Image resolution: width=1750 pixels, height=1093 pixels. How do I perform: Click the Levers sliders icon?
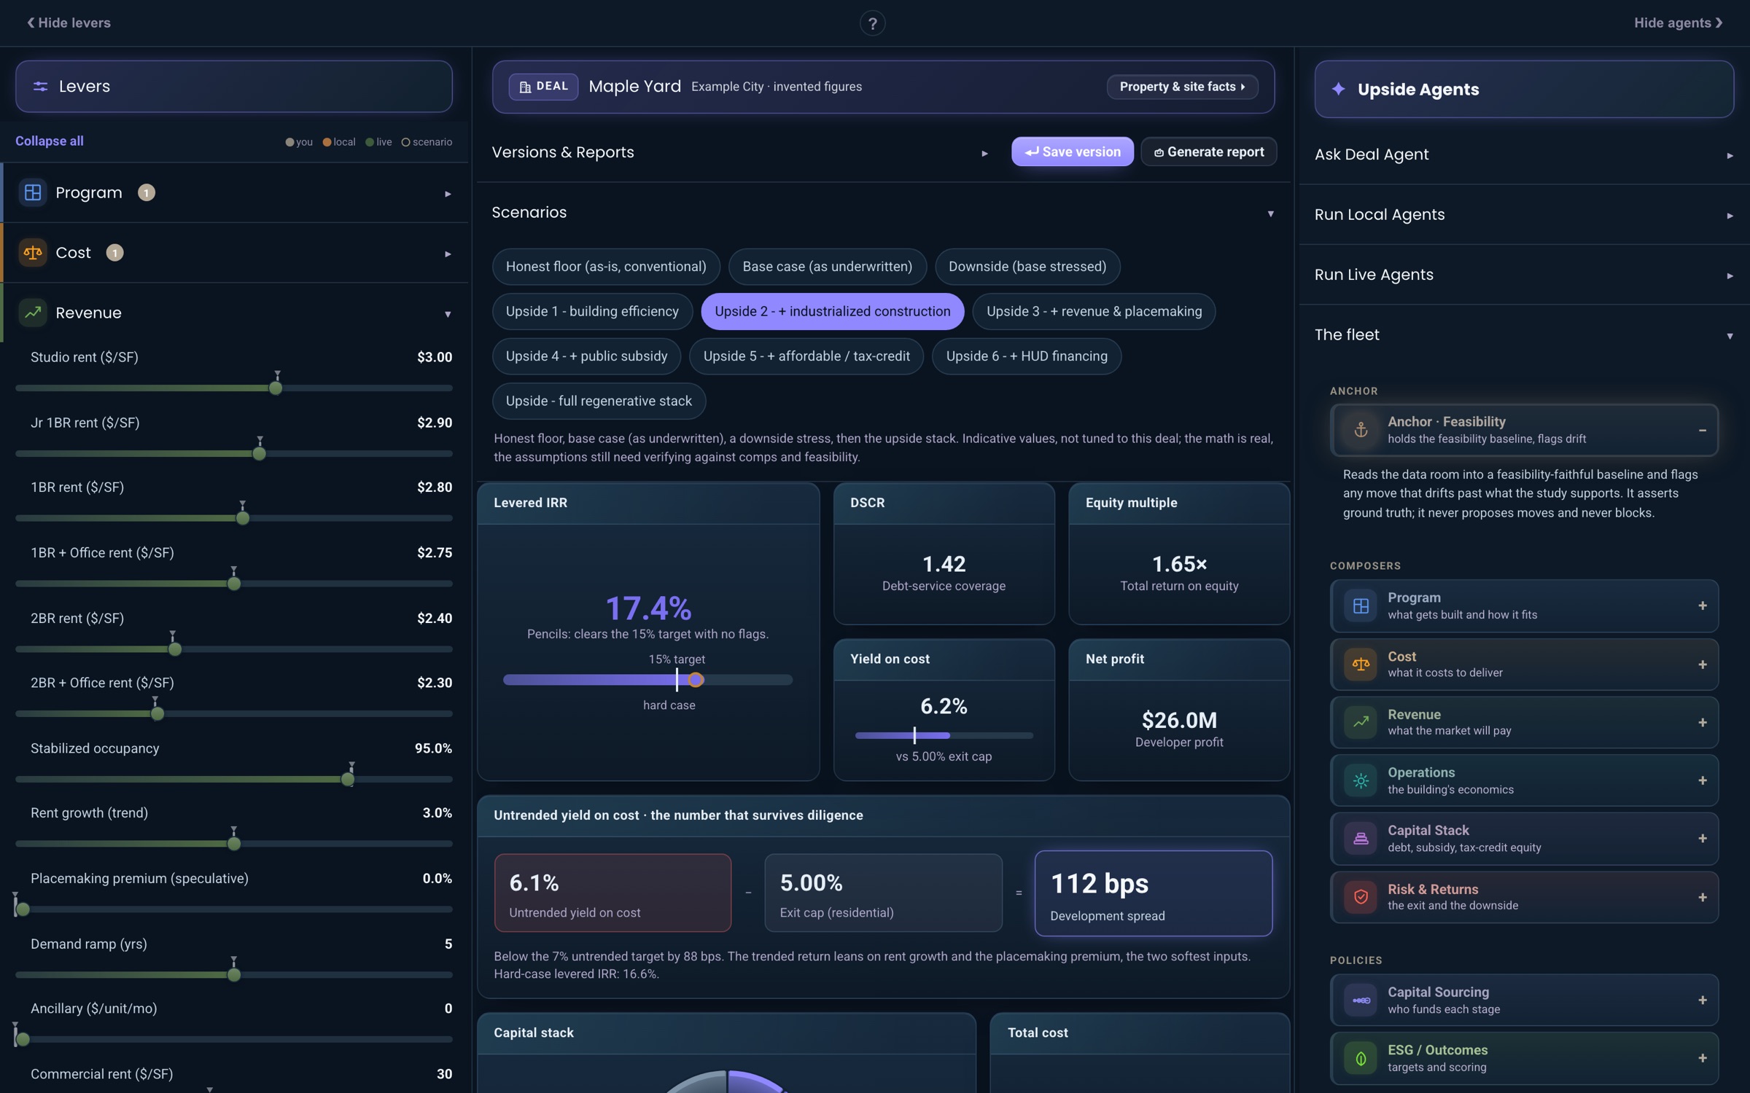pyautogui.click(x=41, y=86)
